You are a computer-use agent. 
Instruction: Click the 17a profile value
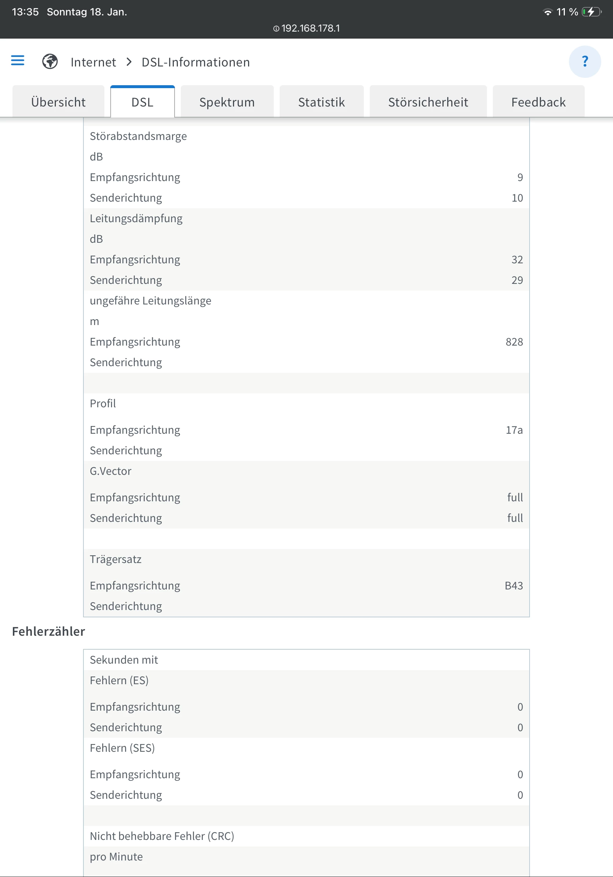click(x=514, y=430)
